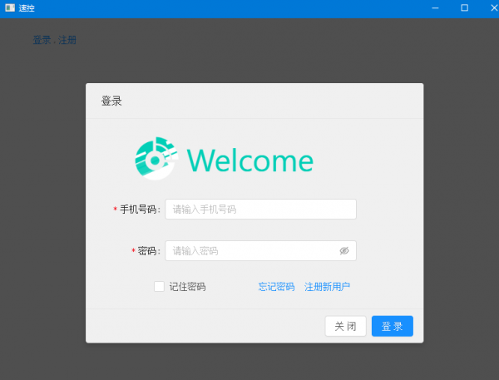Enable the 记住密码 checkbox
499x380 pixels.
tap(159, 286)
